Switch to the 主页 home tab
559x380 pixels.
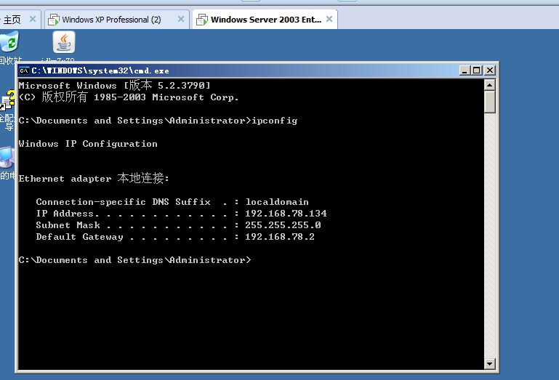click(12, 20)
